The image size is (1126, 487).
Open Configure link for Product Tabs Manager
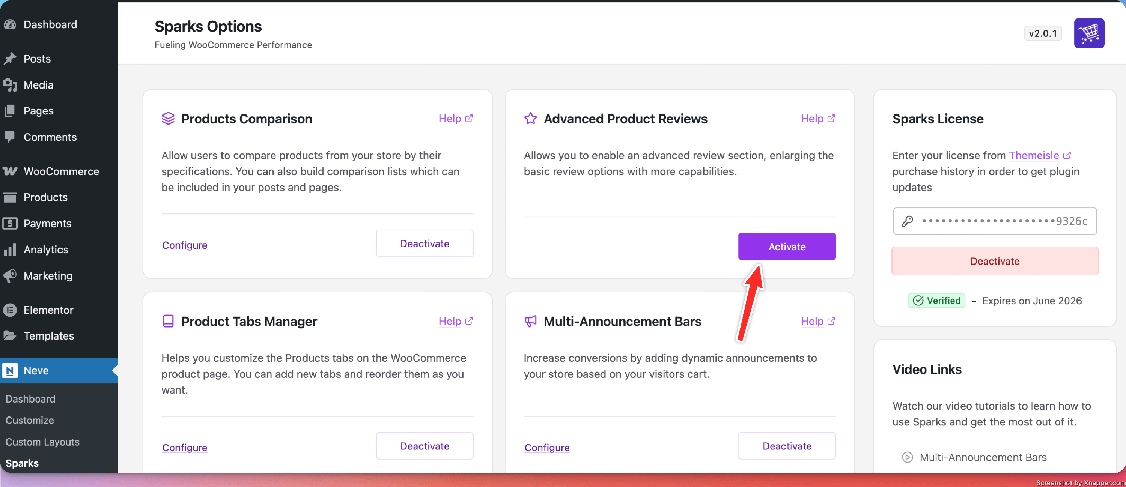(x=184, y=447)
